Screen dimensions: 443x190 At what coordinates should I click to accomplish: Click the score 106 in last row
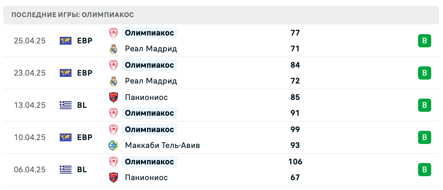pyautogui.click(x=295, y=162)
